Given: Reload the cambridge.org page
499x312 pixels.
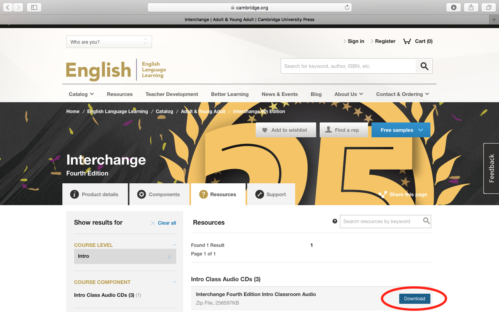Looking at the screenshot, I should [x=347, y=7].
